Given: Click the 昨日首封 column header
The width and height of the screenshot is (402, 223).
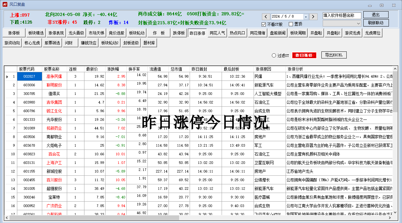Looking at the screenshot, I should 206,69.
